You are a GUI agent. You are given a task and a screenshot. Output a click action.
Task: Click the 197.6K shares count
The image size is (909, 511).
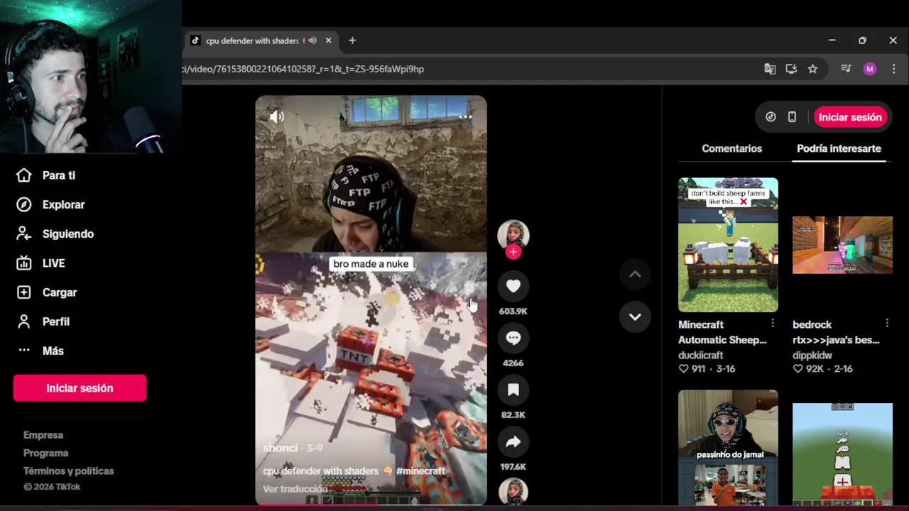(513, 466)
